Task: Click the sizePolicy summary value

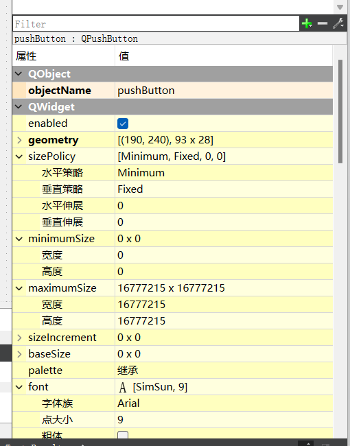Action: coord(224,156)
